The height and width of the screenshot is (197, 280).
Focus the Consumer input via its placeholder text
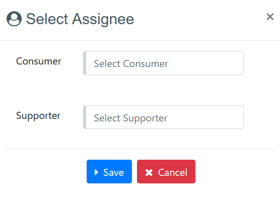(131, 63)
